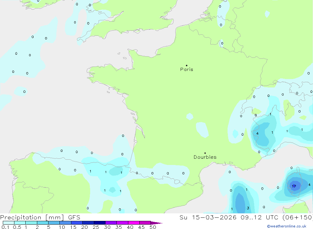This screenshot has width=313, height=229.
Task: Click the 'Precipitation [mm] GFS' title
Action: tap(40, 217)
